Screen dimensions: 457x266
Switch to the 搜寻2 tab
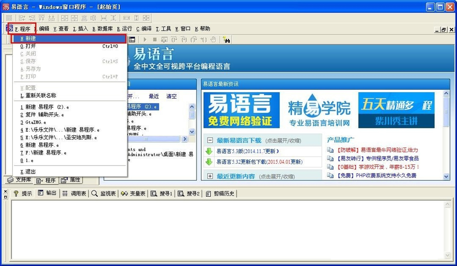point(189,193)
